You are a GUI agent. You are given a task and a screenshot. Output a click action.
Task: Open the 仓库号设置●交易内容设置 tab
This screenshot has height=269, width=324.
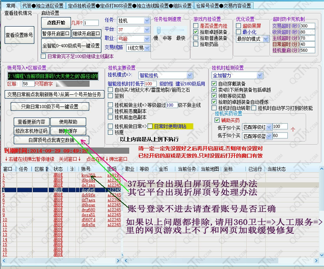click(224, 6)
